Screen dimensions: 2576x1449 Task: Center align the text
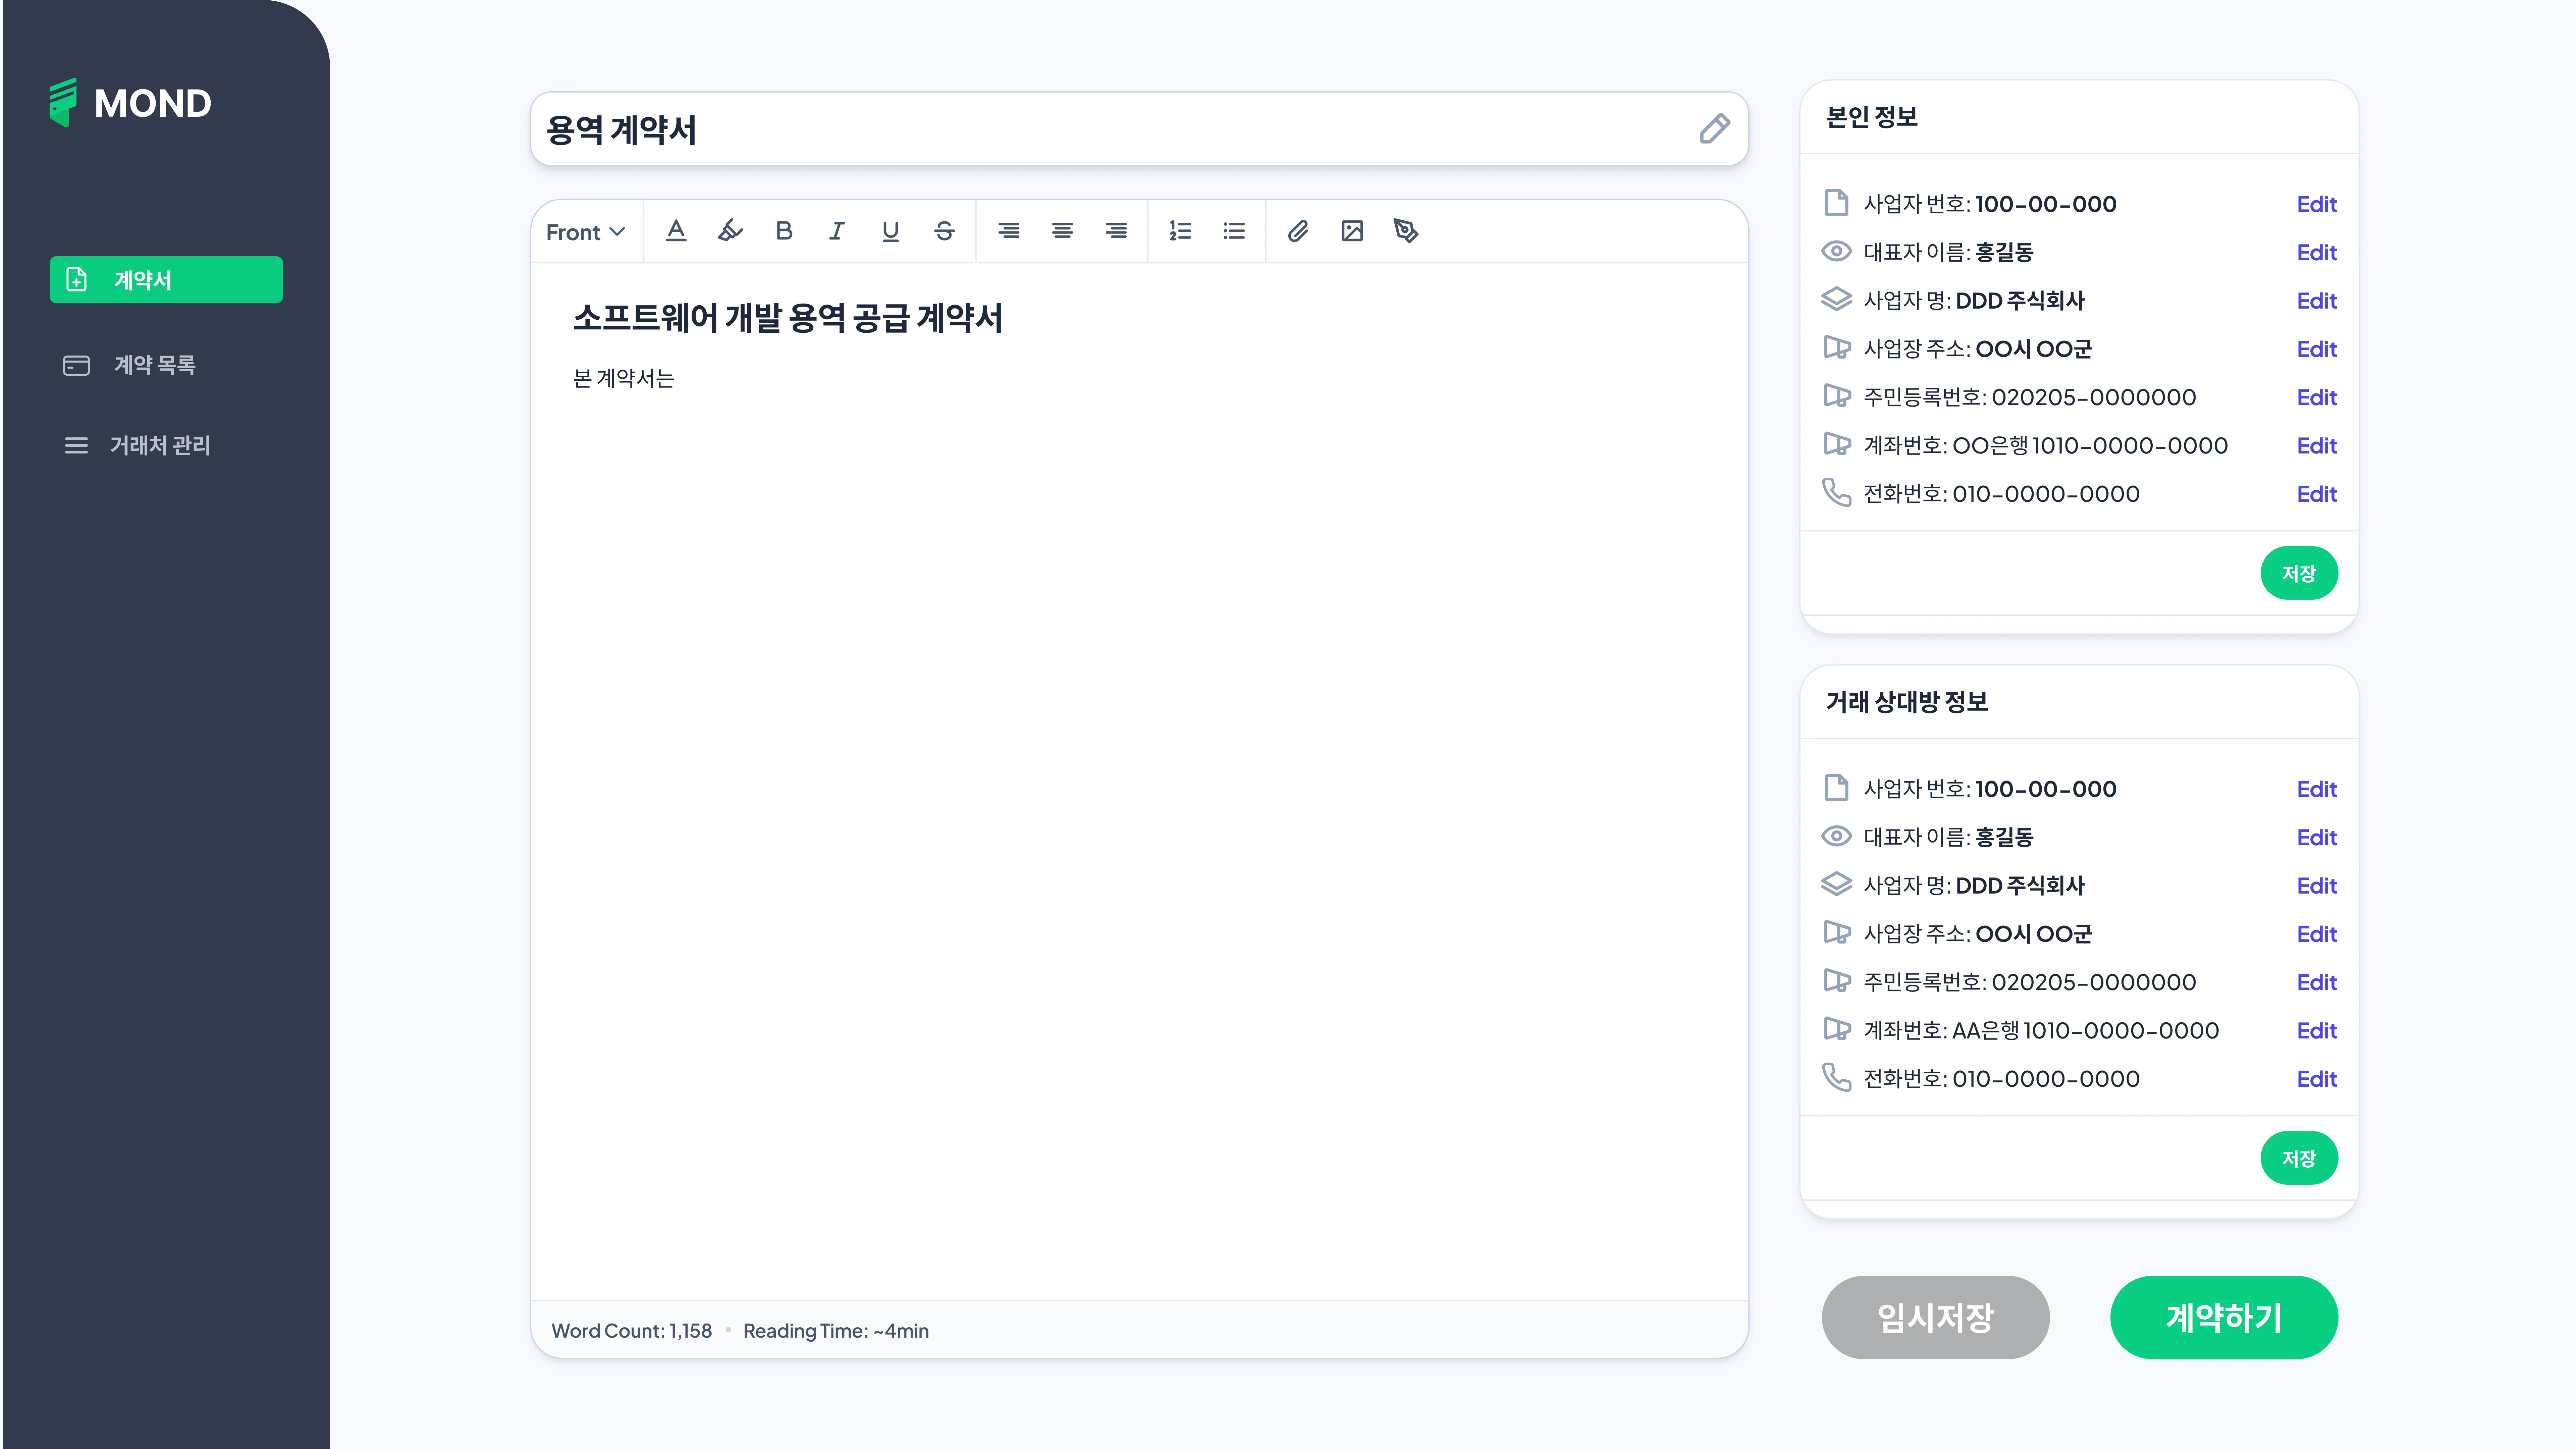click(1062, 231)
